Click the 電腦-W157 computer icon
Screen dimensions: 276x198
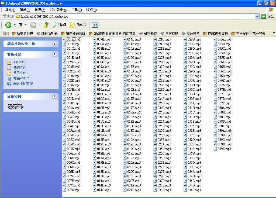(9, 78)
